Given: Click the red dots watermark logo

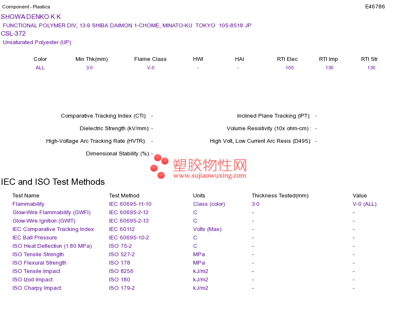Looking at the screenshot, I should point(159,166).
